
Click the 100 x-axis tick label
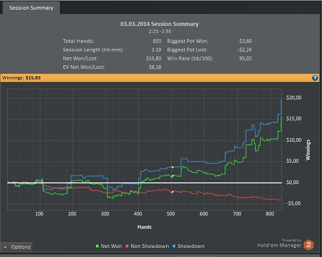pyautogui.click(x=39, y=214)
